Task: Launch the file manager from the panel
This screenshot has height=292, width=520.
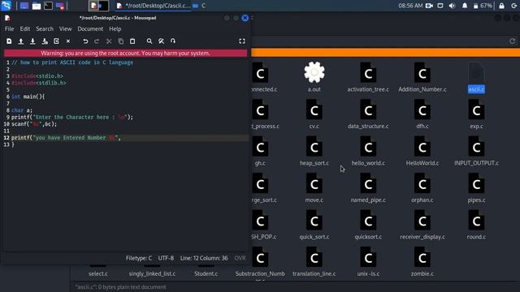Action: [x=36, y=6]
